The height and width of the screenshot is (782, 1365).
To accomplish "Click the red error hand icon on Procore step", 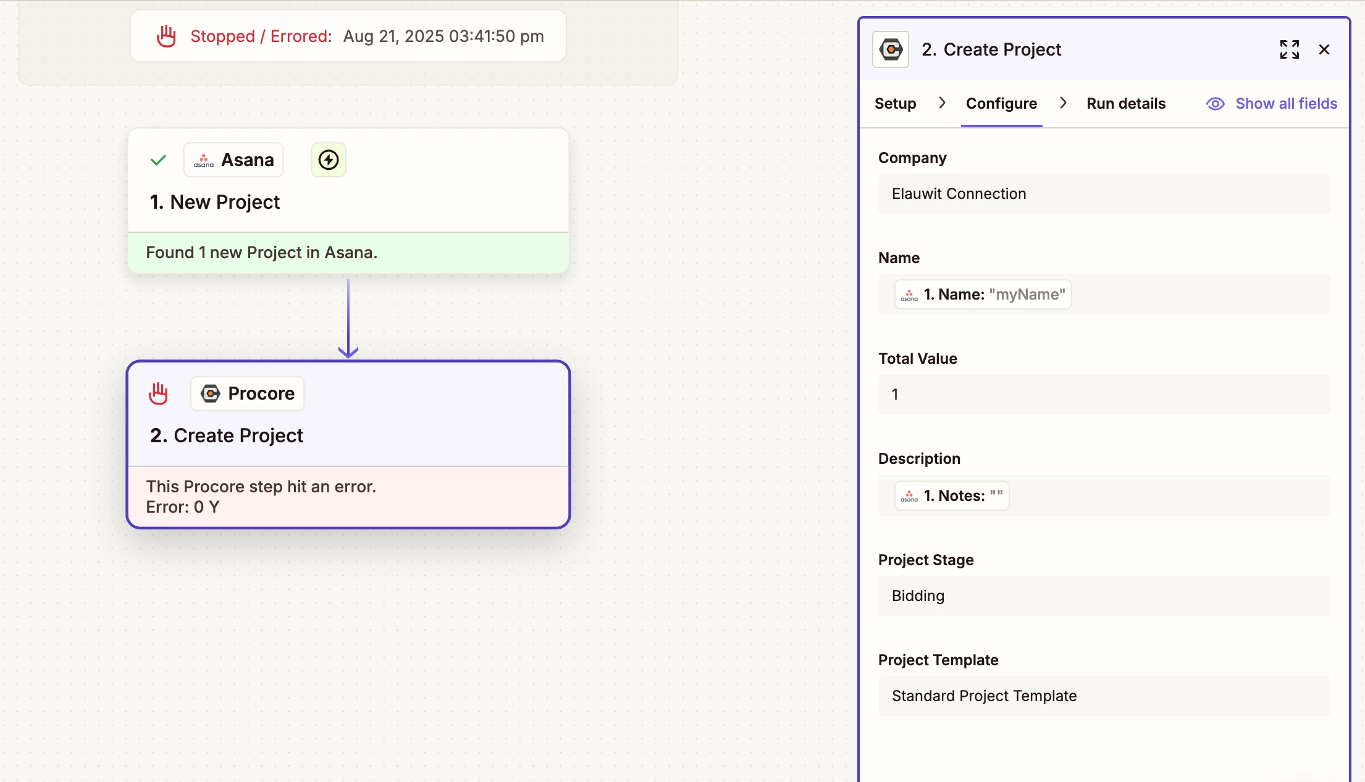I will (158, 393).
